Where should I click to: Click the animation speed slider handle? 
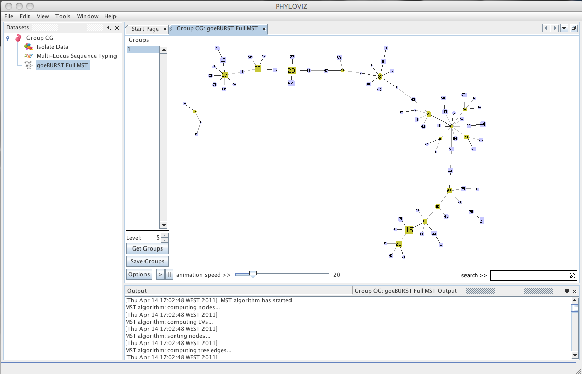coord(253,275)
